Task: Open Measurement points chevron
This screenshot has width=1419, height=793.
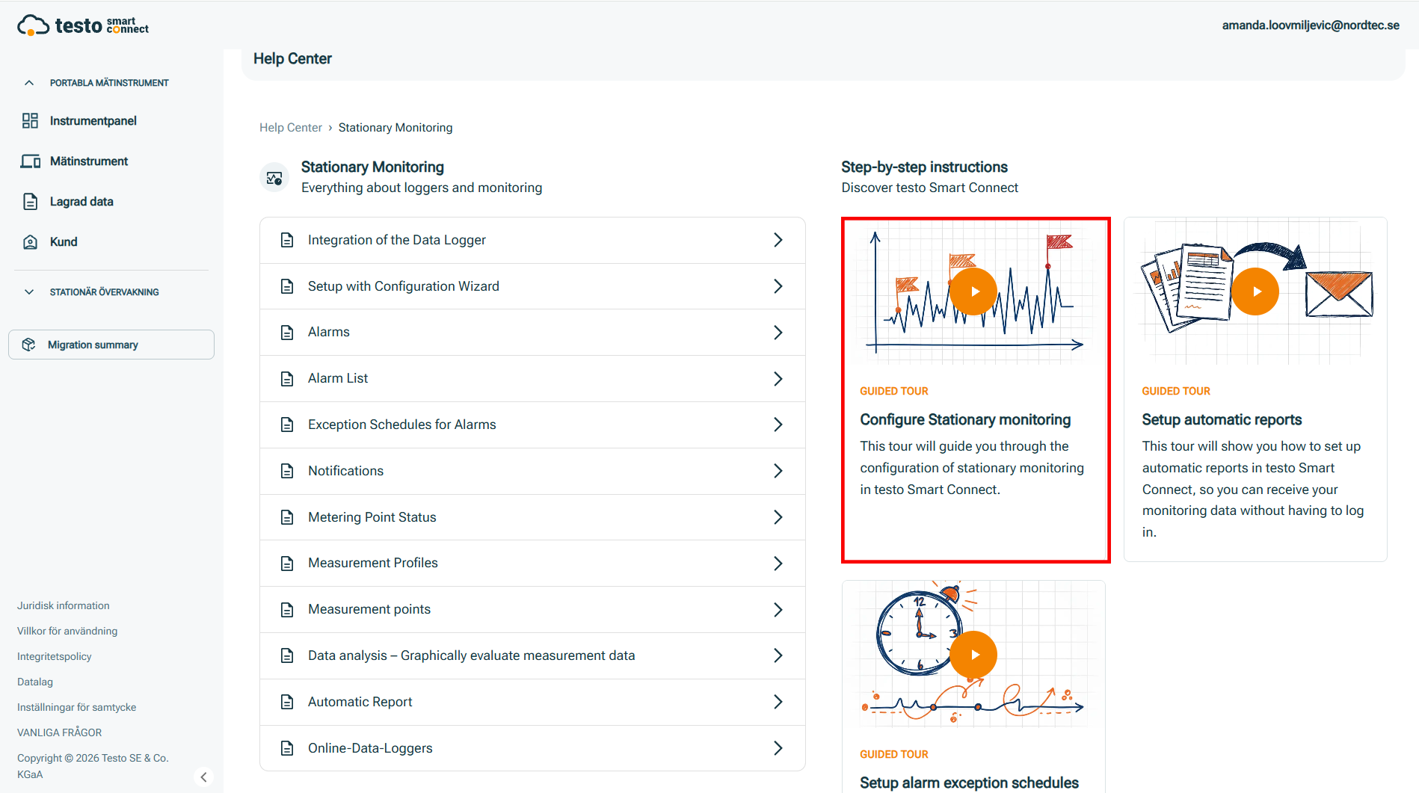Action: [778, 610]
